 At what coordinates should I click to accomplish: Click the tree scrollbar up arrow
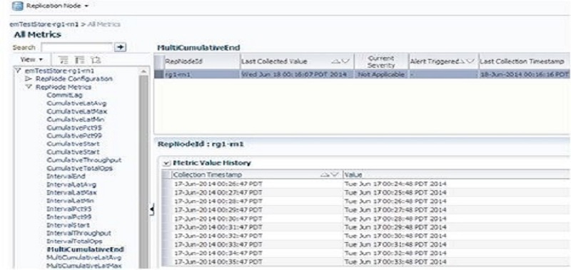pyautogui.click(x=144, y=71)
